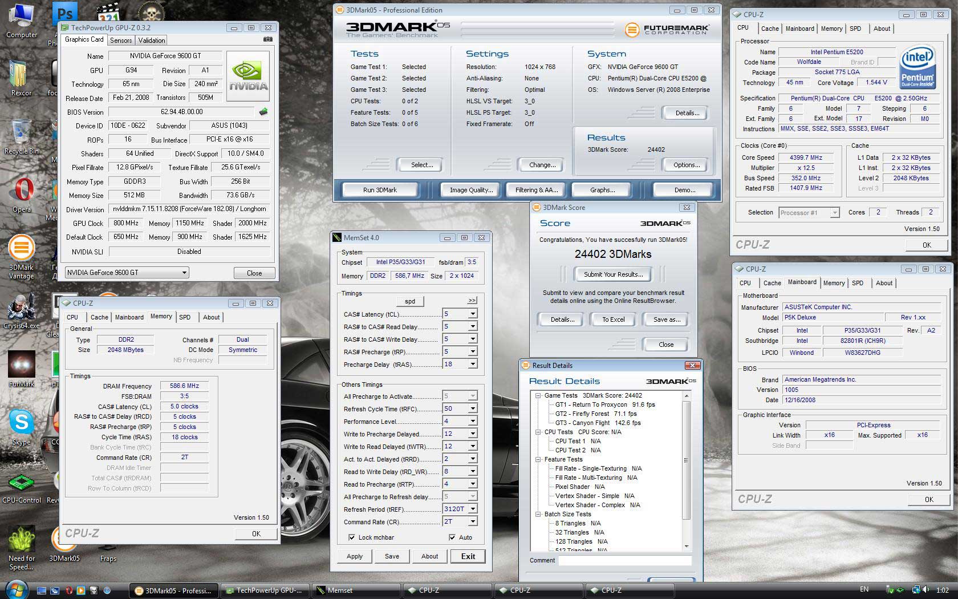Open the Rexcor desktop icon
Screen dimensions: 958x599
(x=21, y=78)
